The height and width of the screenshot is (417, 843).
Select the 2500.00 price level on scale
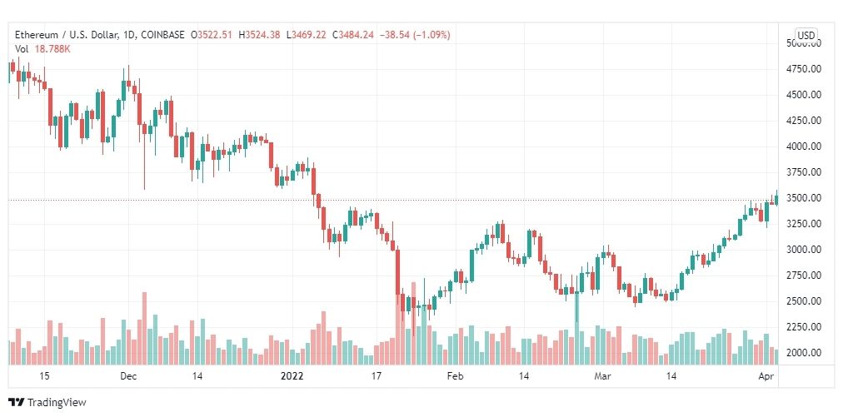(801, 301)
